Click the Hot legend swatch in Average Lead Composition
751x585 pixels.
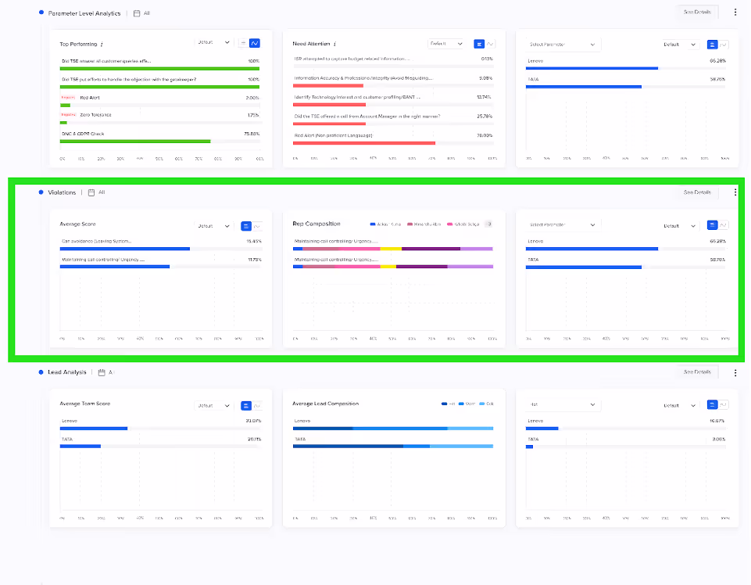point(444,404)
